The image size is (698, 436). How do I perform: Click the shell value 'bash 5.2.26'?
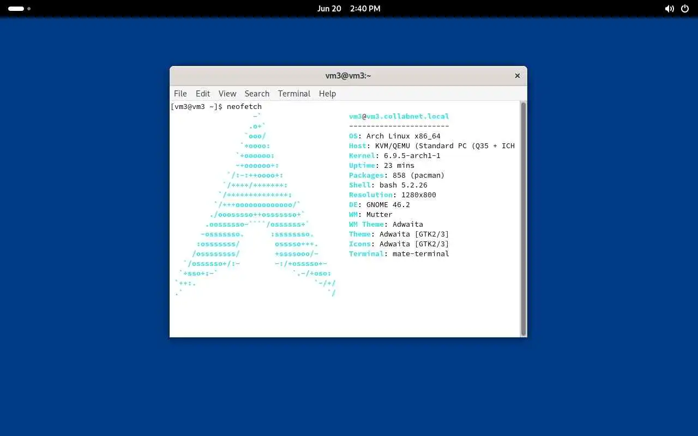[x=404, y=185]
